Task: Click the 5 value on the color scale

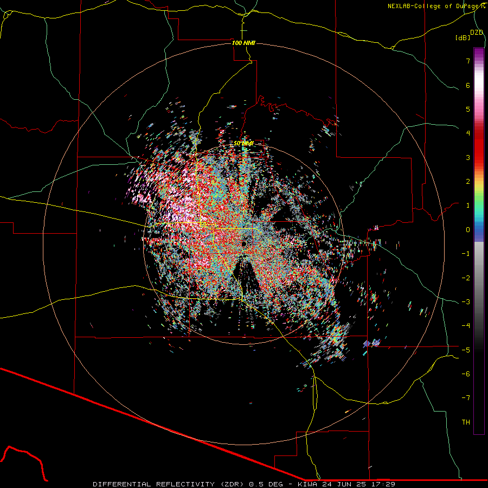Action: point(468,109)
